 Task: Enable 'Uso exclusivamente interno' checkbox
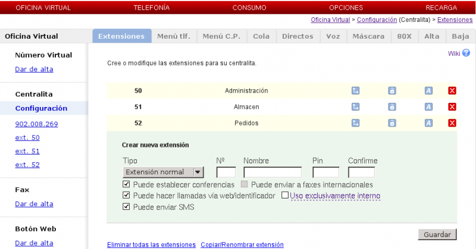click(285, 196)
